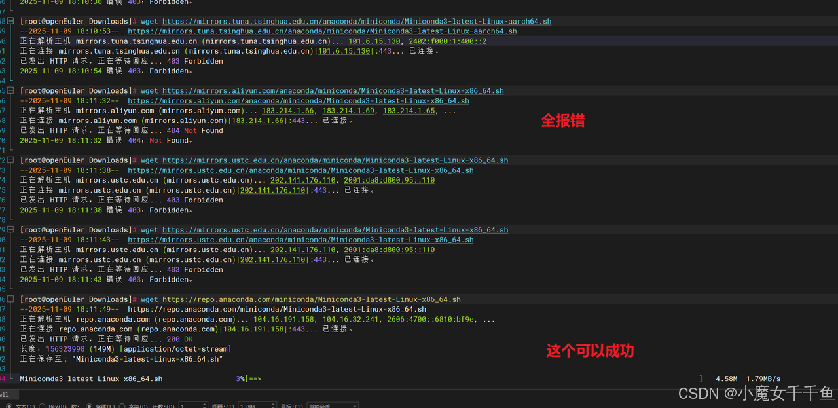Collapse the aliyun wget command block
This screenshot has height=408, width=838.
(10, 91)
